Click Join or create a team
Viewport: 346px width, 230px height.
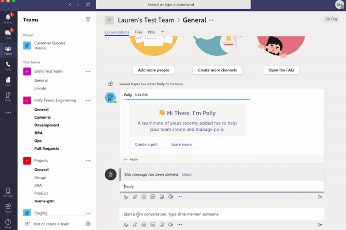pos(51,224)
